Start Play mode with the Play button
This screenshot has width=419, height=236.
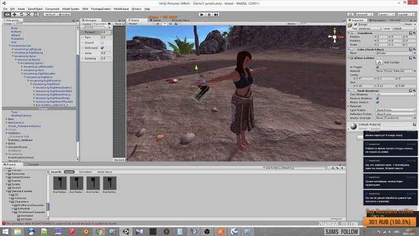click(202, 14)
